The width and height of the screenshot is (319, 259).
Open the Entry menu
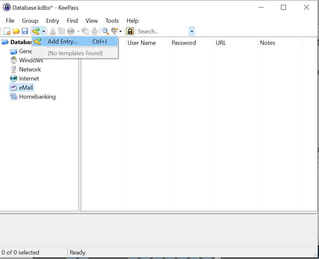click(53, 21)
